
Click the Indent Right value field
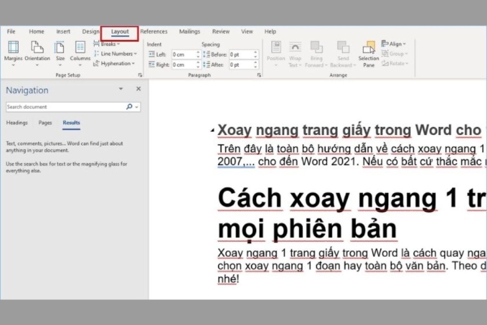pyautogui.click(x=184, y=65)
